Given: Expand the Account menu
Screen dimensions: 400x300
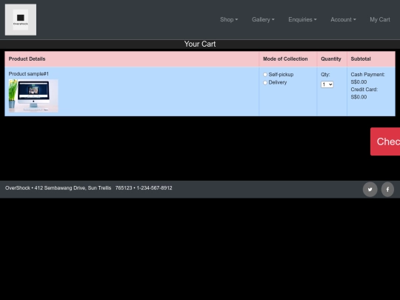Looking at the screenshot, I should point(343,20).
